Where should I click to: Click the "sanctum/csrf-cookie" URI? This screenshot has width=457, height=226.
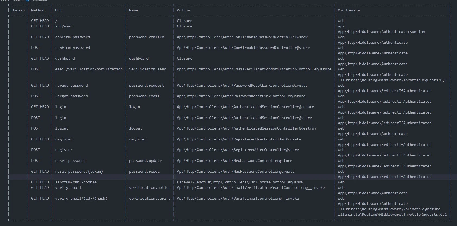(x=76, y=182)
